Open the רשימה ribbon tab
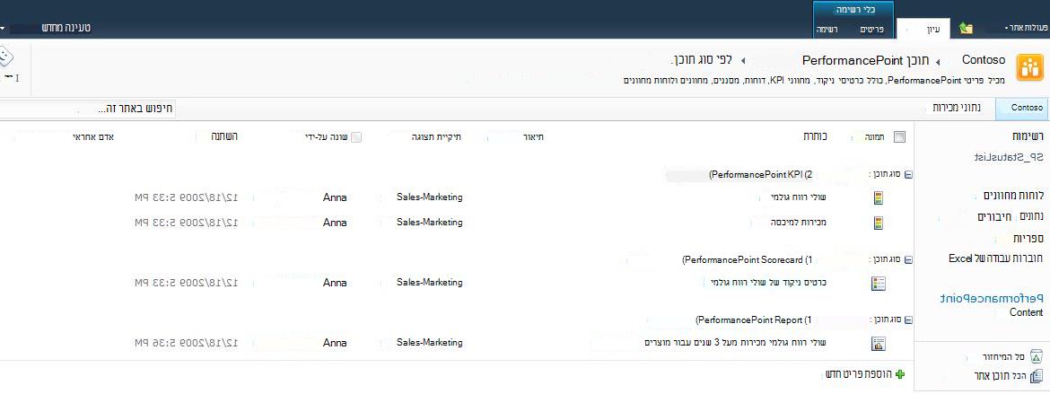 coord(827,30)
